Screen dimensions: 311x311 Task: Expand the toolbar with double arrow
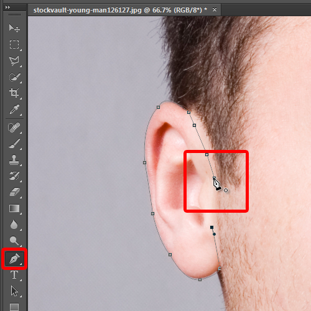pos(7,7)
